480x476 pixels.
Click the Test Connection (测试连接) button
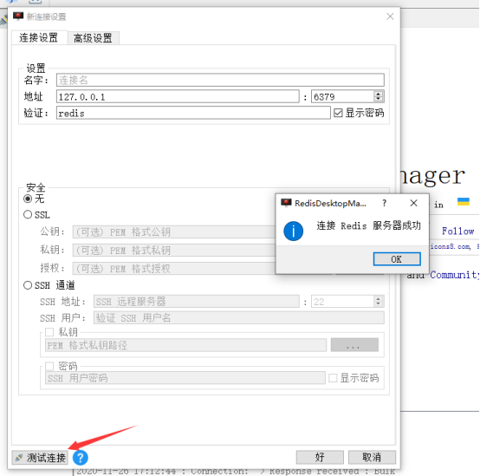(x=40, y=458)
